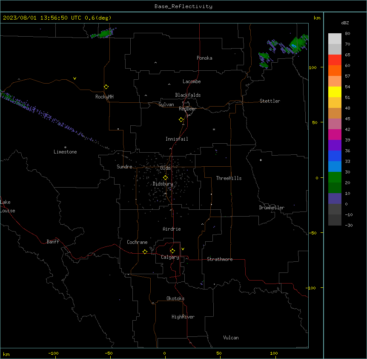Screen dimensions: 367x359
Task: Click the HighRiver label
Action: (183, 317)
